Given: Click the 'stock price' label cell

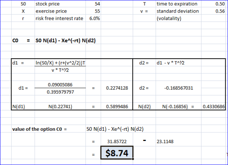Looking at the screenshot, I should [48, 4].
